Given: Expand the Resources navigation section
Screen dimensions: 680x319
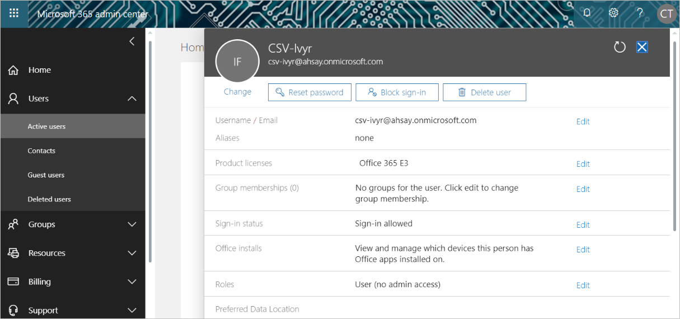Looking at the screenshot, I should point(132,253).
